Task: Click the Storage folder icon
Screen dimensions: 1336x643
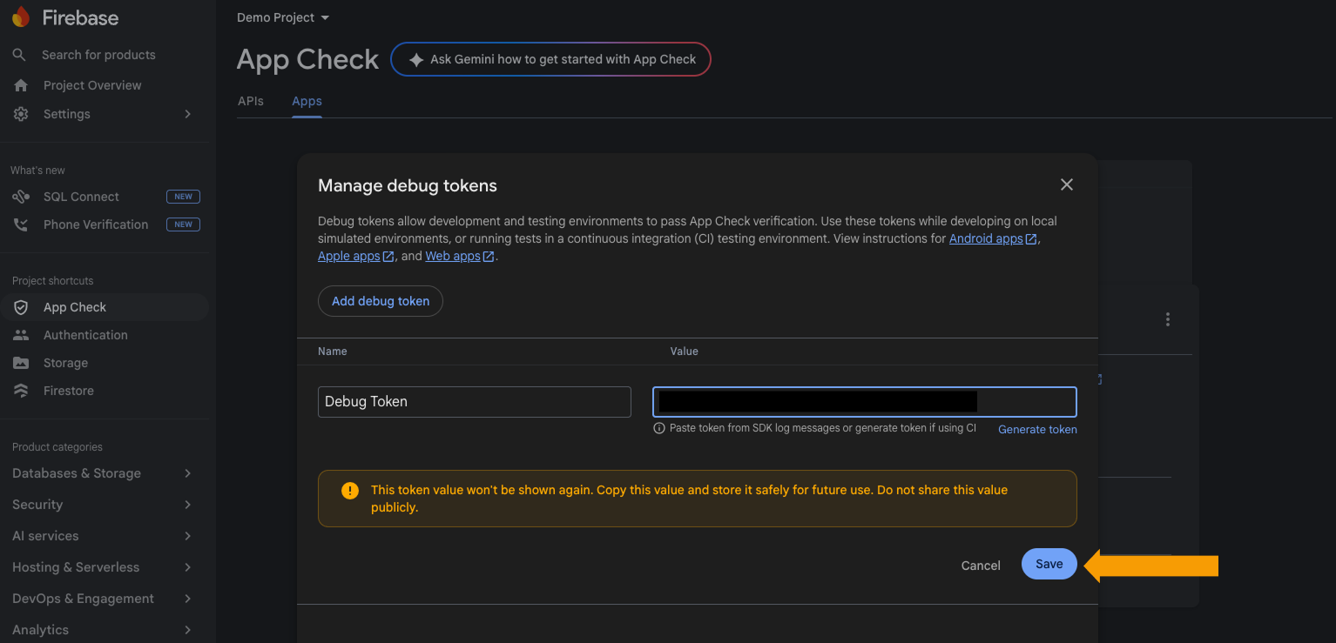Action: click(21, 363)
